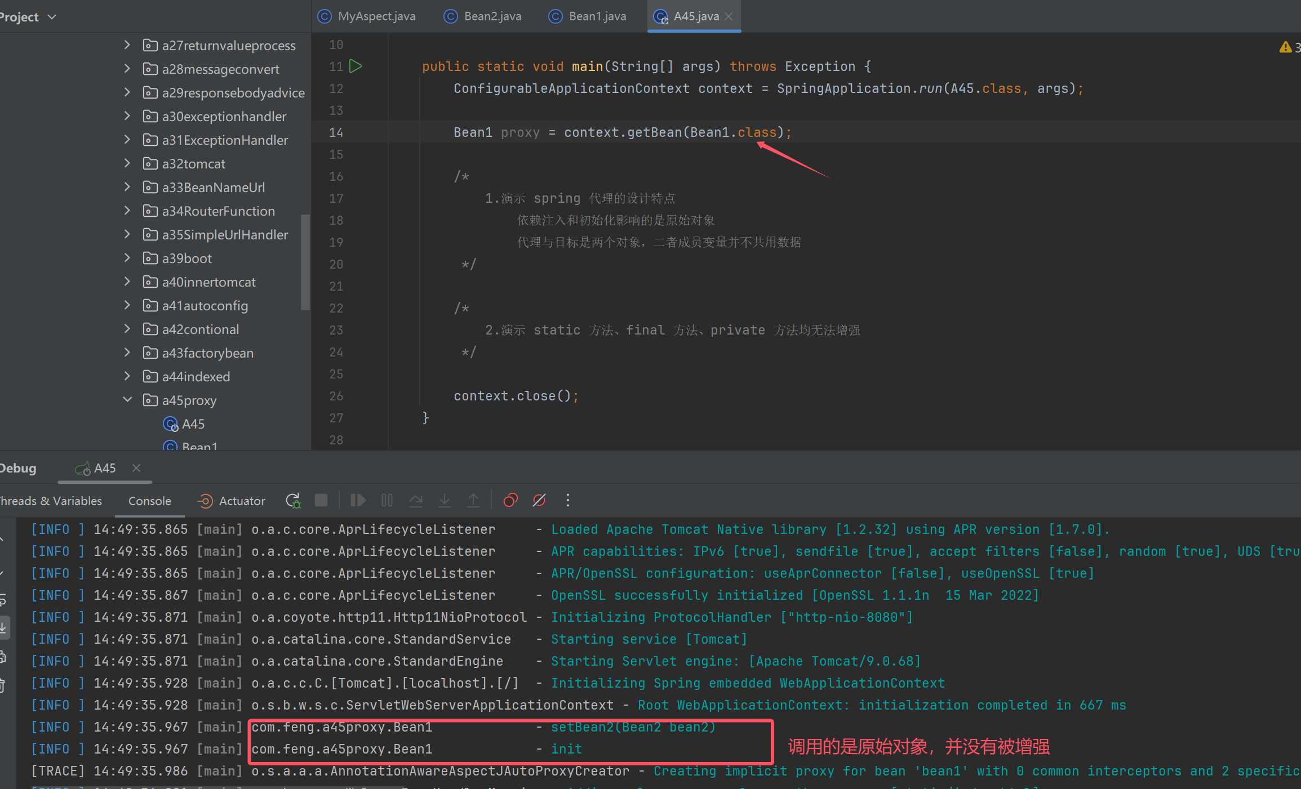Click the a32tomcat folder icon

tap(150, 163)
